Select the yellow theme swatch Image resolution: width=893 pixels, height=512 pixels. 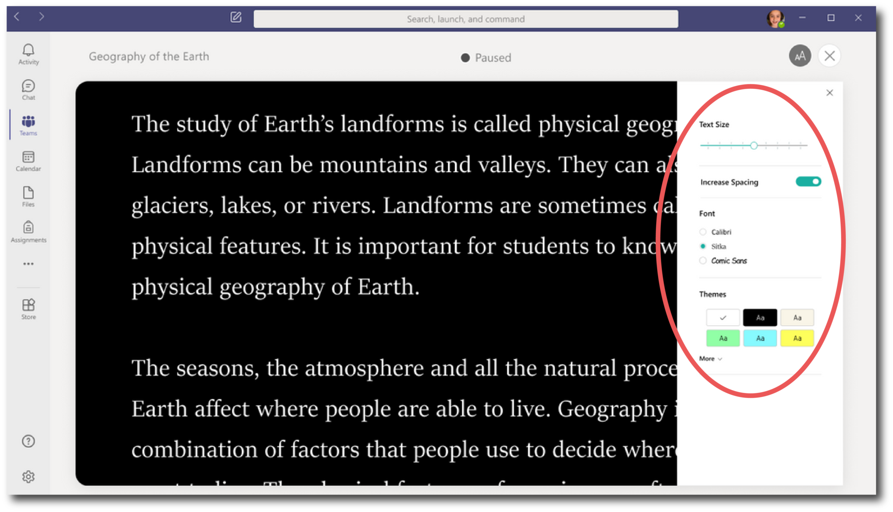[797, 338]
